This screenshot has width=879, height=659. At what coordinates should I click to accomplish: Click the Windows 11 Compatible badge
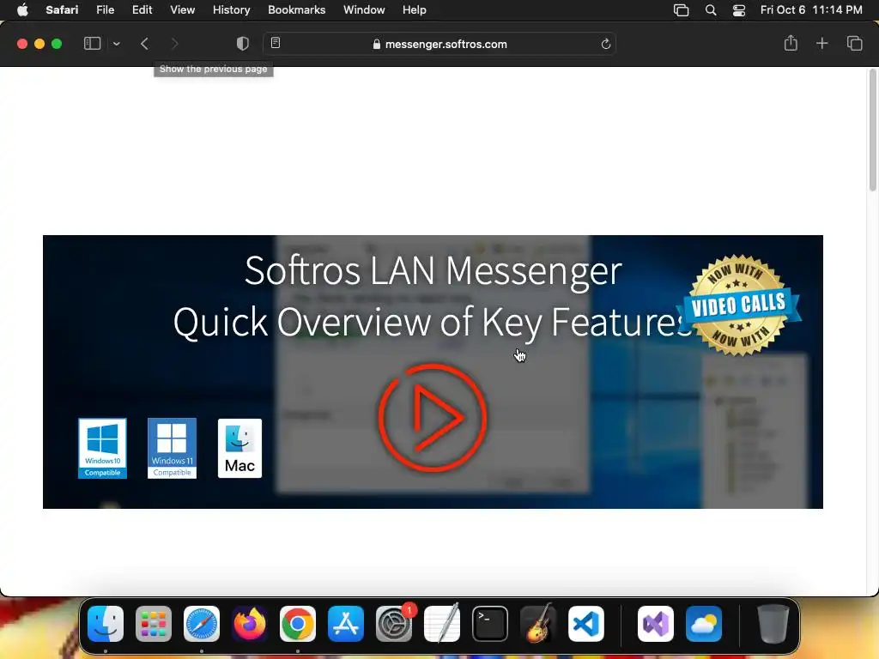pyautogui.click(x=172, y=448)
